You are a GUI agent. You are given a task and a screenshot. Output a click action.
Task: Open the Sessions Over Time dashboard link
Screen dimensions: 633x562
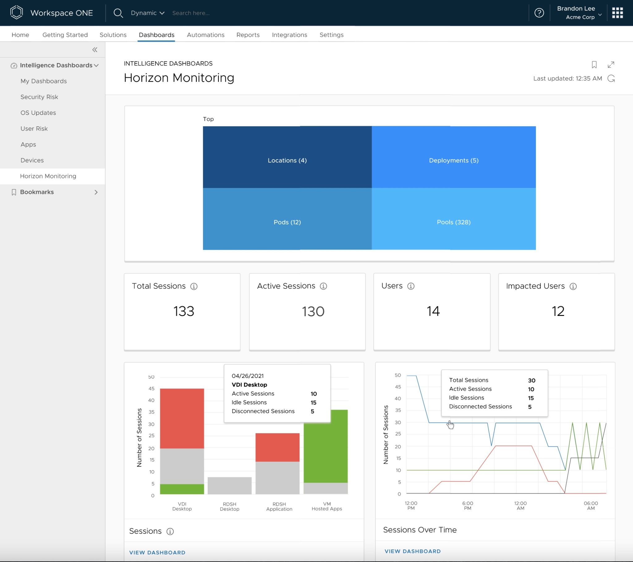(412, 551)
